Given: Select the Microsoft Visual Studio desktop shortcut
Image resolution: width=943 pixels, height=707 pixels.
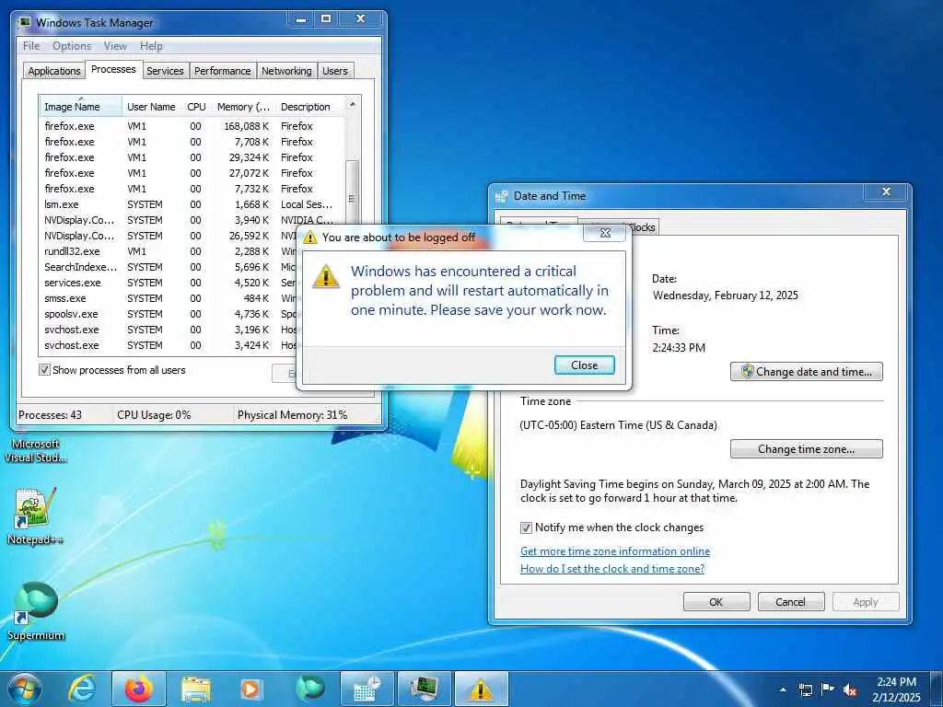Looking at the screenshot, I should coord(36,450).
